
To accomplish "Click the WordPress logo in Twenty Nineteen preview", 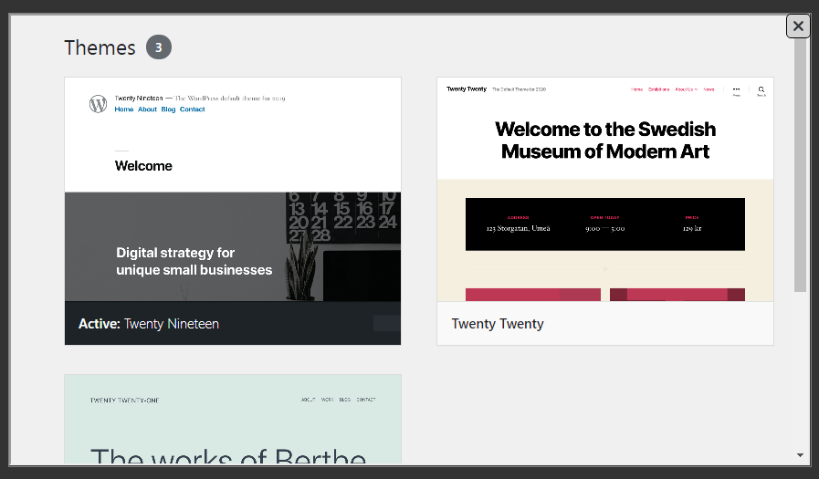I will (x=98, y=104).
